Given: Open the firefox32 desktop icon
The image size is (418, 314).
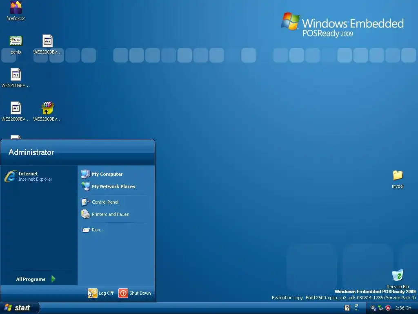Looking at the screenshot, I should [16, 10].
